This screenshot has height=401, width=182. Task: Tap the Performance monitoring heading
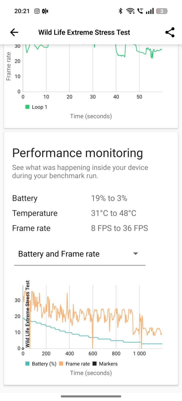(78, 153)
